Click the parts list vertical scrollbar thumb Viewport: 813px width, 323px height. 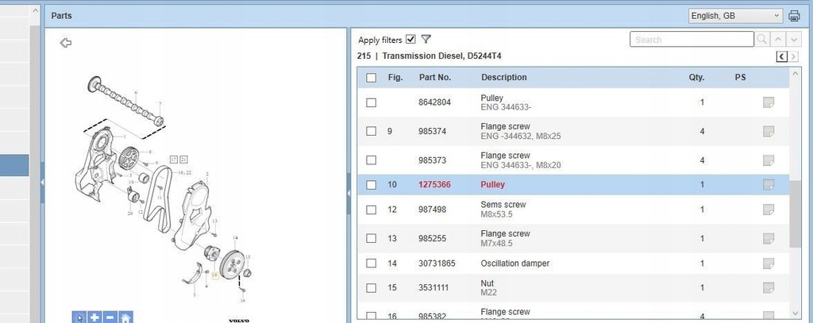[x=795, y=213]
